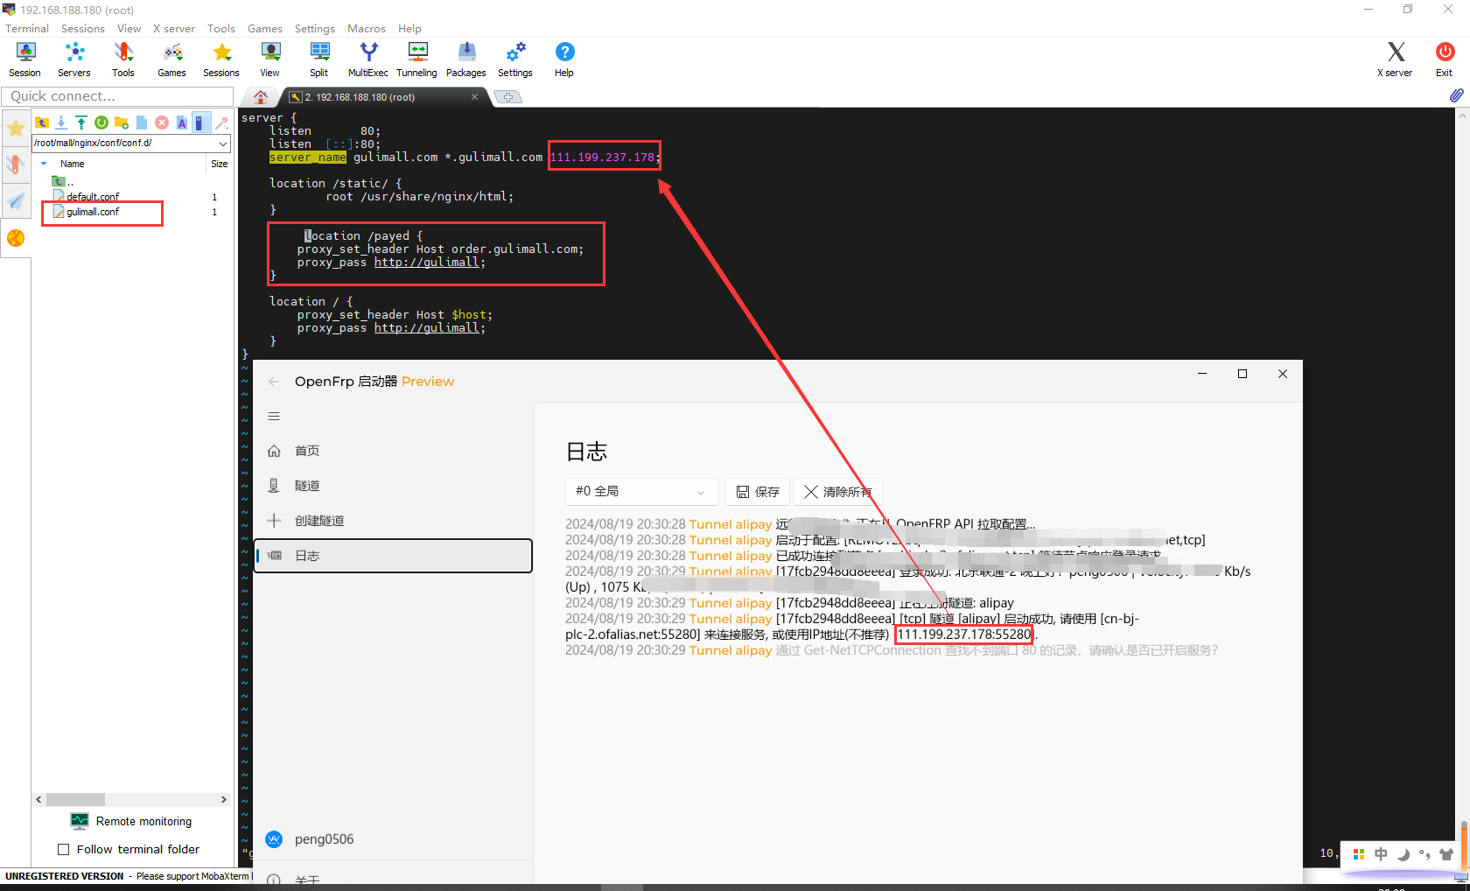Switch IME Chinese/English mode indicator
Screen dimensions: 1470x891
coord(1381,854)
